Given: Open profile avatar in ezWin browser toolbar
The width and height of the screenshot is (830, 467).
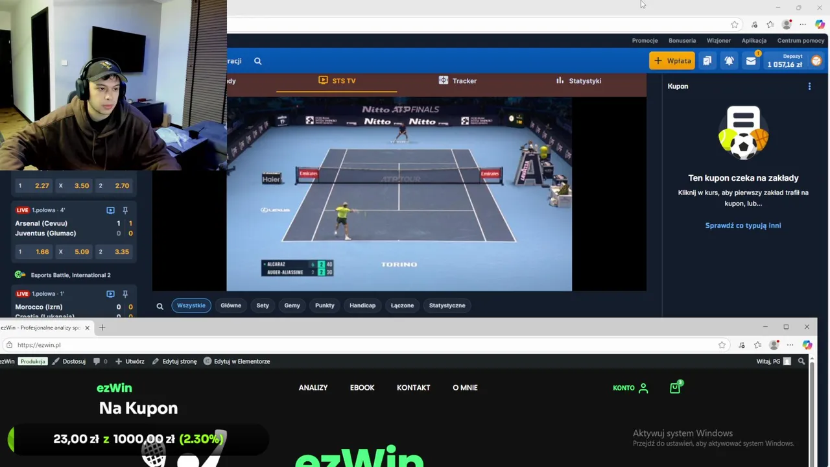Looking at the screenshot, I should click(x=774, y=345).
